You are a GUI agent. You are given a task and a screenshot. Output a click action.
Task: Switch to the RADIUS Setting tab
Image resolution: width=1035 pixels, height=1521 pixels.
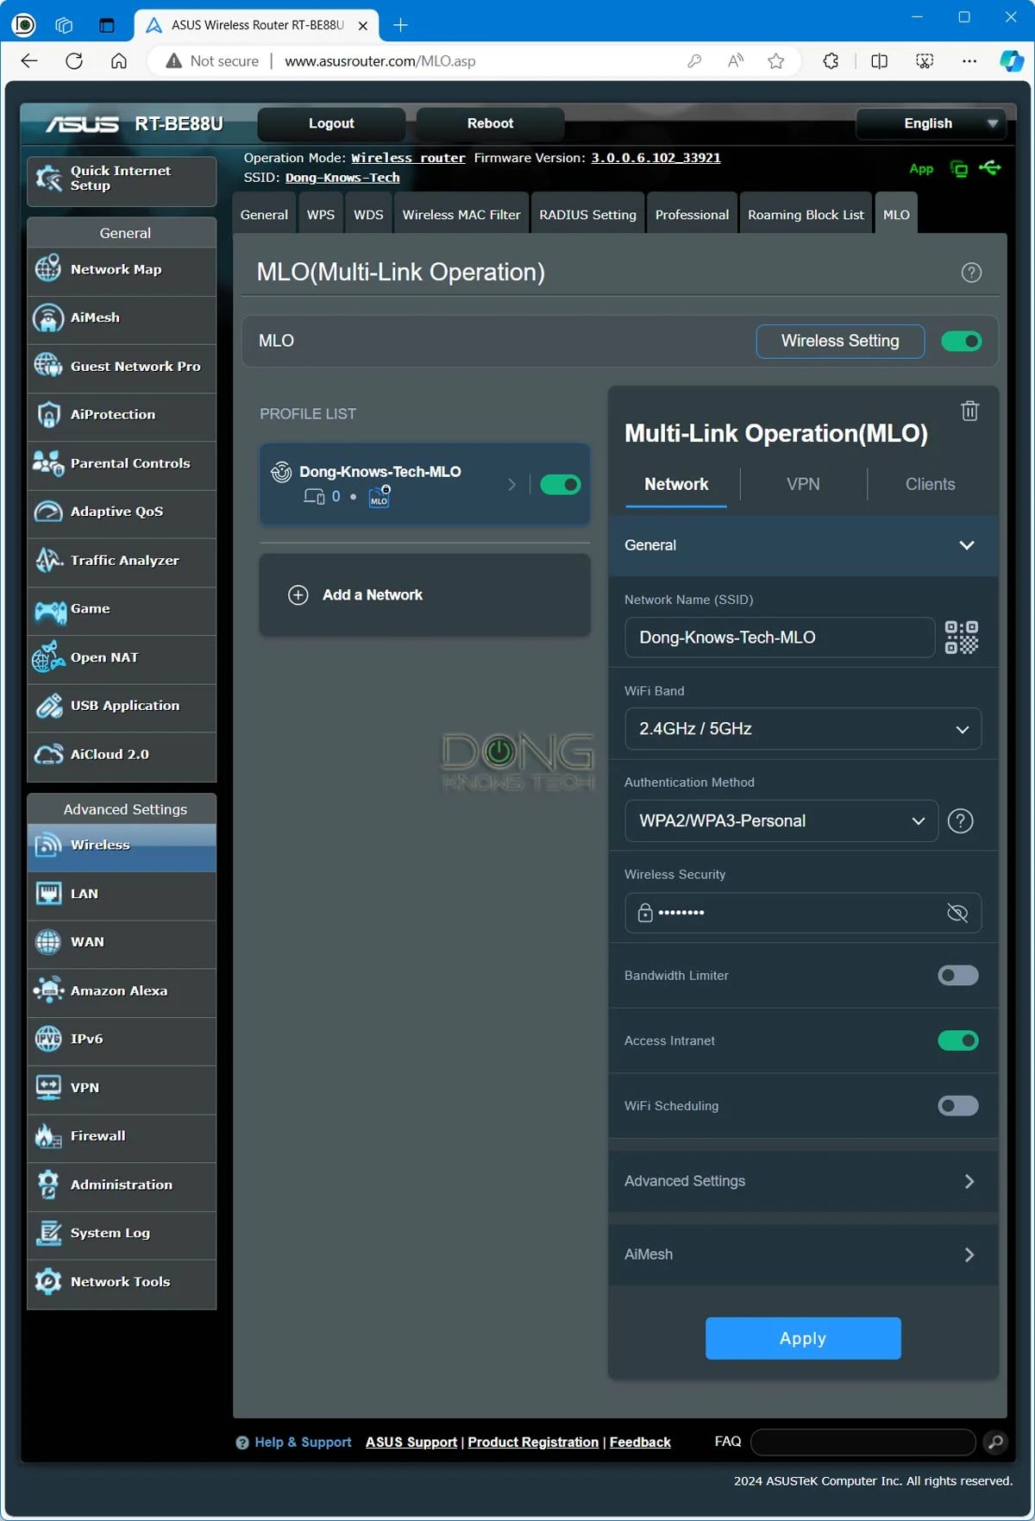[587, 215]
